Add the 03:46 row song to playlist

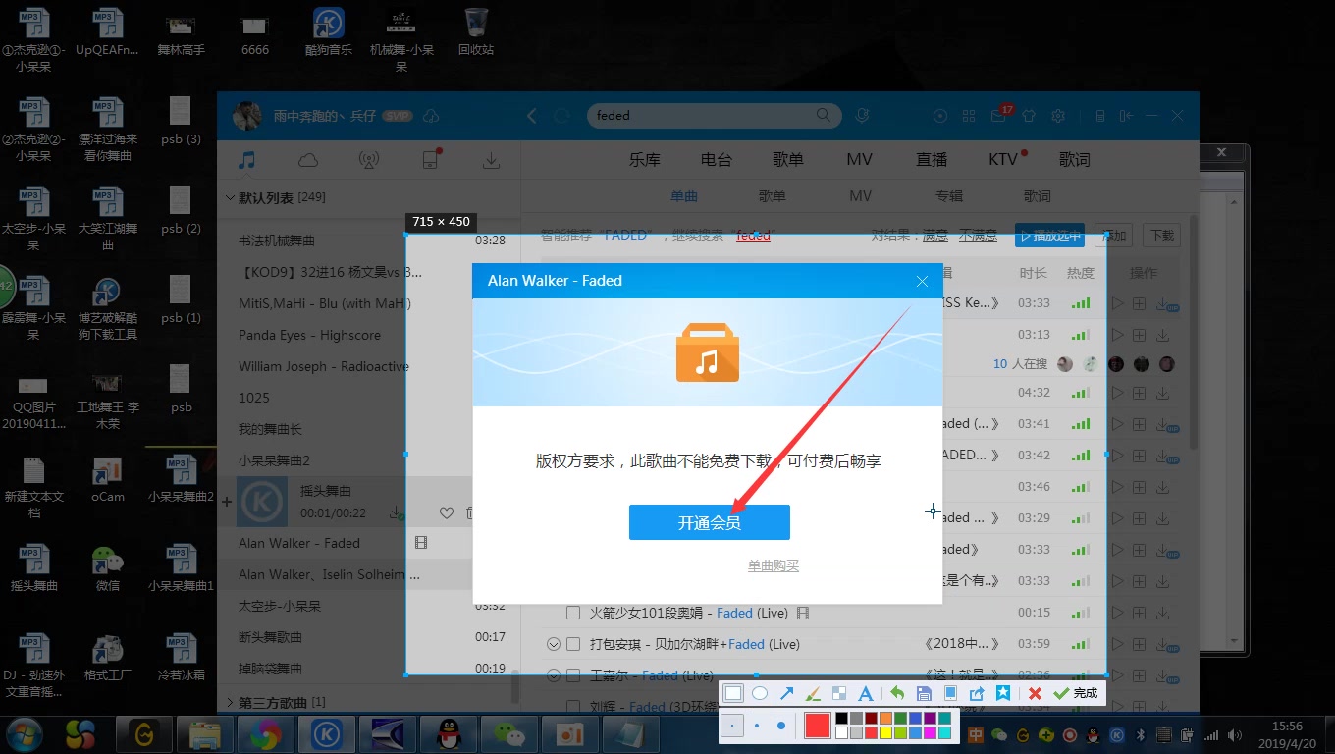(x=1140, y=487)
